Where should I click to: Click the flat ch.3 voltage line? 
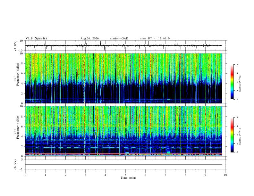123,164
